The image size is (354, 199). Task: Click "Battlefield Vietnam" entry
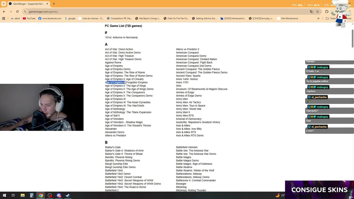187,147
